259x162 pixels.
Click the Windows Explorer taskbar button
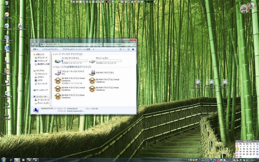coord(17,160)
